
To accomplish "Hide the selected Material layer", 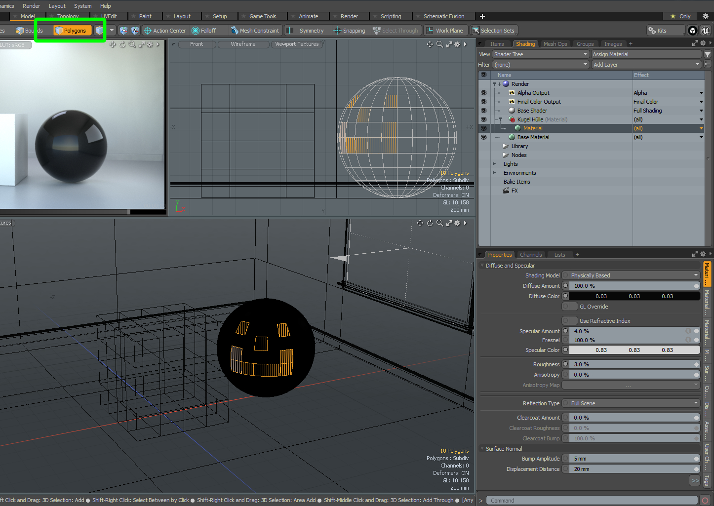I will (483, 128).
